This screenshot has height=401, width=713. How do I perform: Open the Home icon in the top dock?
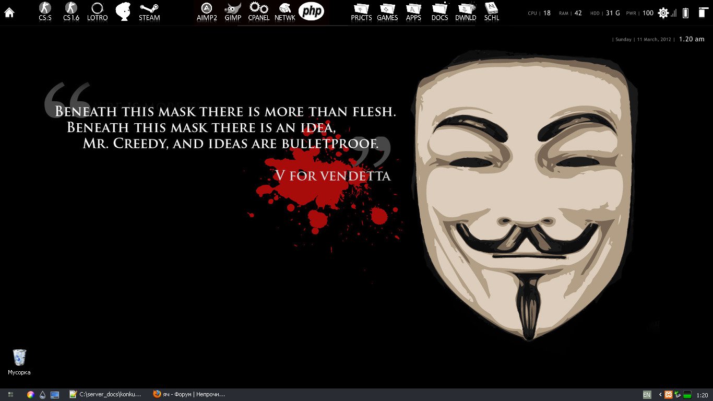tap(9, 12)
